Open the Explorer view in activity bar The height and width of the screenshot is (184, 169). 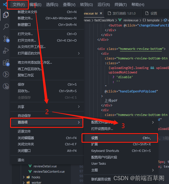pos(6,15)
